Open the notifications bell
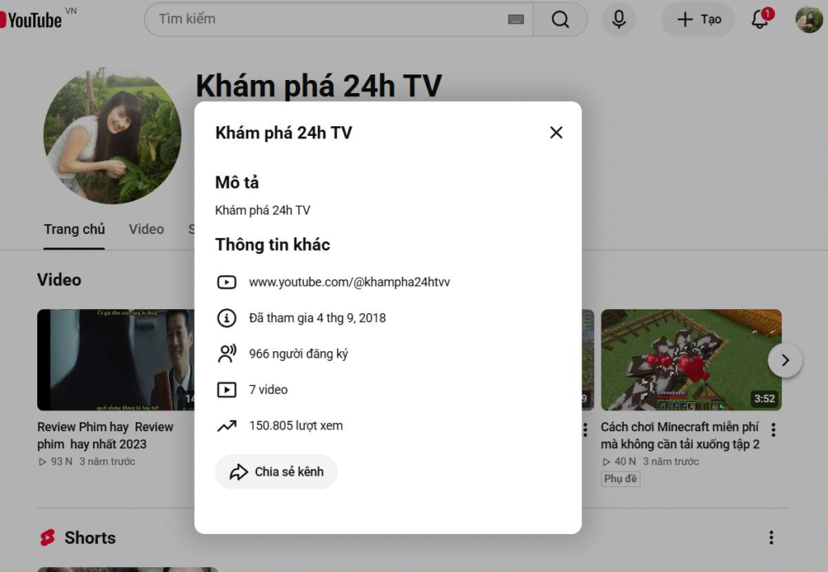 [760, 19]
